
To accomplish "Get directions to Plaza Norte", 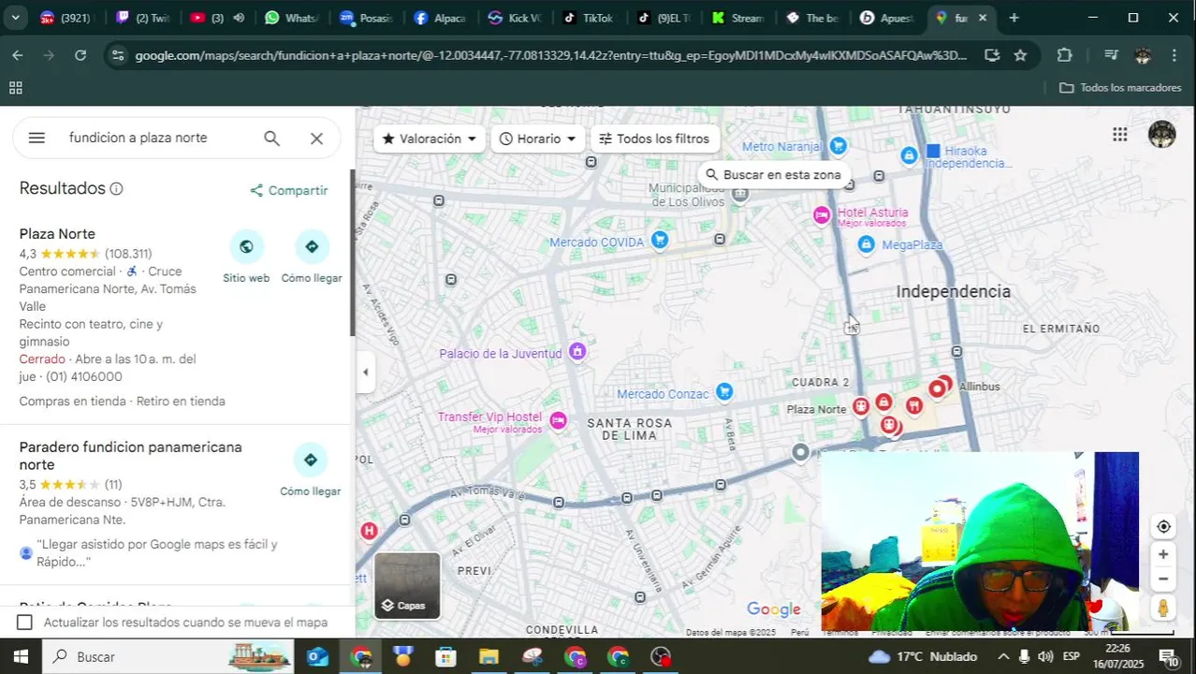I will coord(312,247).
